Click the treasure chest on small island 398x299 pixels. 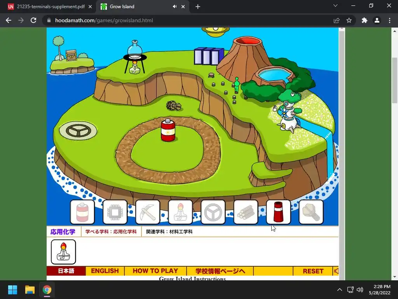click(71, 55)
